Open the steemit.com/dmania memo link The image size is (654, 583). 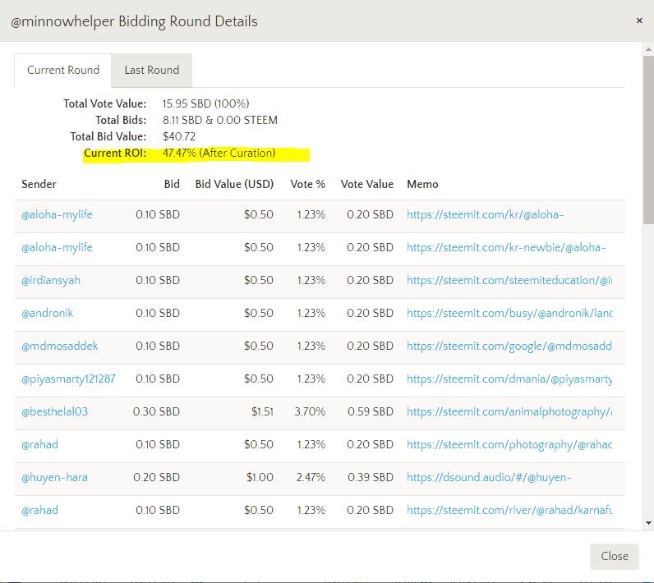click(509, 379)
